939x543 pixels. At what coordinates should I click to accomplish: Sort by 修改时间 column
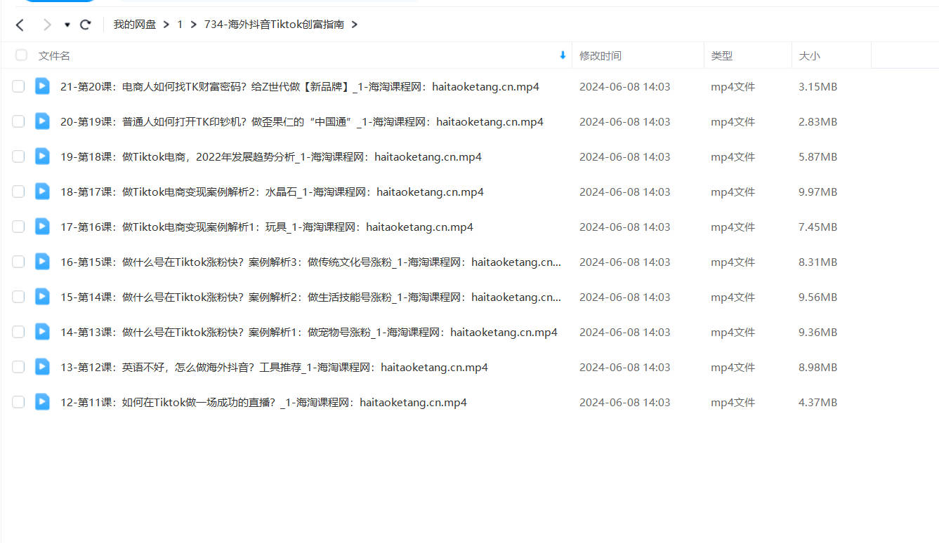click(x=600, y=55)
